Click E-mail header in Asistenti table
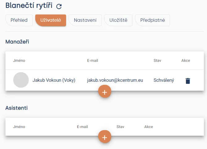This screenshot has width=207, height=149. pyautogui.click(x=82, y=127)
